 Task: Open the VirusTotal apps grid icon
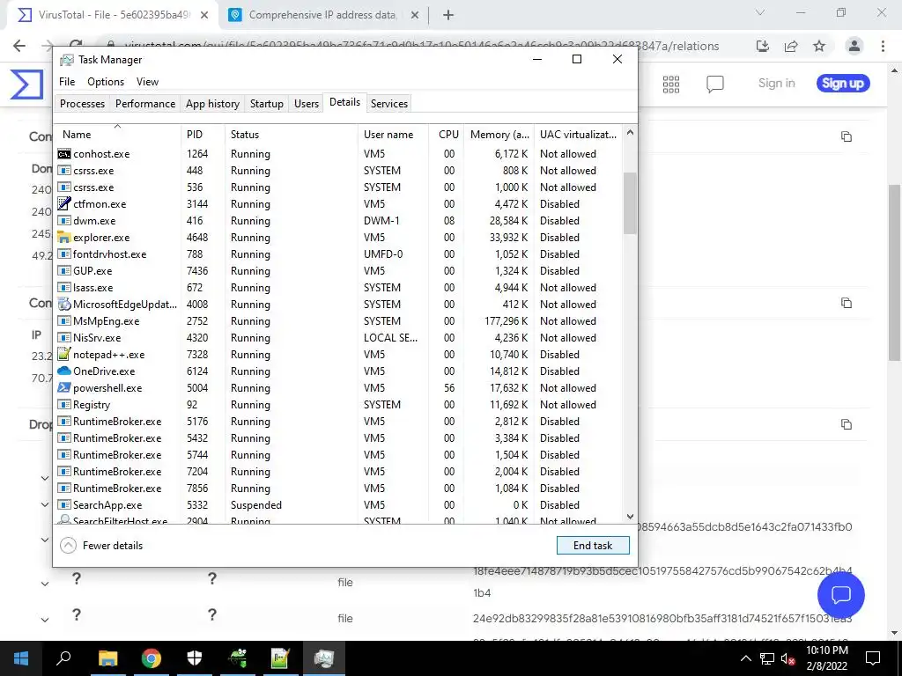pos(670,84)
